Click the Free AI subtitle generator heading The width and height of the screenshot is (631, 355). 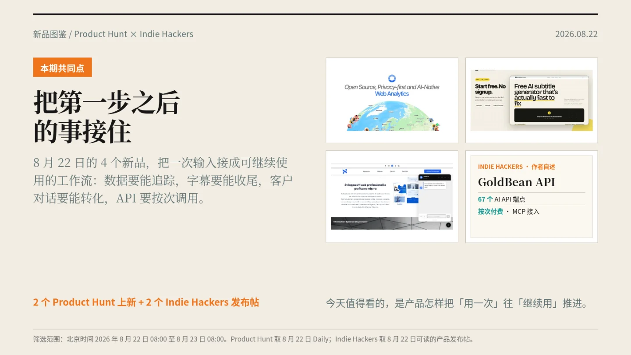coord(536,95)
